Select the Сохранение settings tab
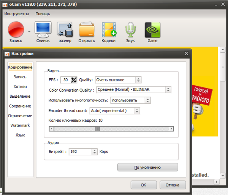The height and width of the screenshot is (195, 228). 20,106
